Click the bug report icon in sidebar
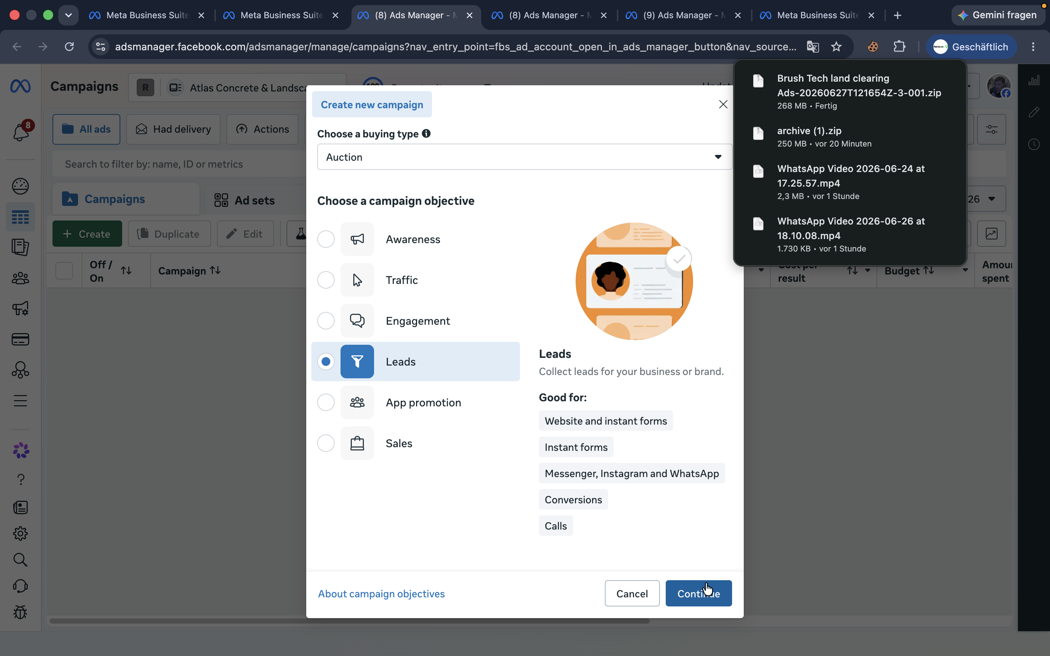1050x656 pixels. click(20, 612)
